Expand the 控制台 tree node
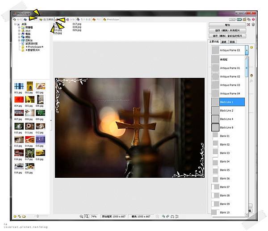The height and width of the screenshot is (231, 268). (19, 40)
